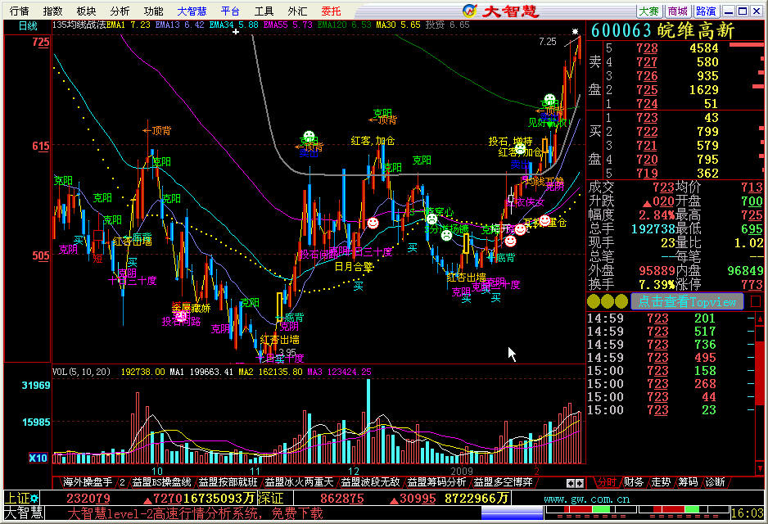Click the buy level 1 price 723
Image resolution: width=768 pixels, height=524 pixels.
tap(647, 118)
